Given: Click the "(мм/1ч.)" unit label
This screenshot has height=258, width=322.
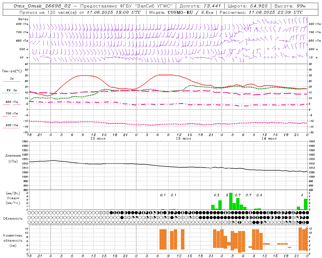Looking at the screenshot, I should [x=13, y=203].
